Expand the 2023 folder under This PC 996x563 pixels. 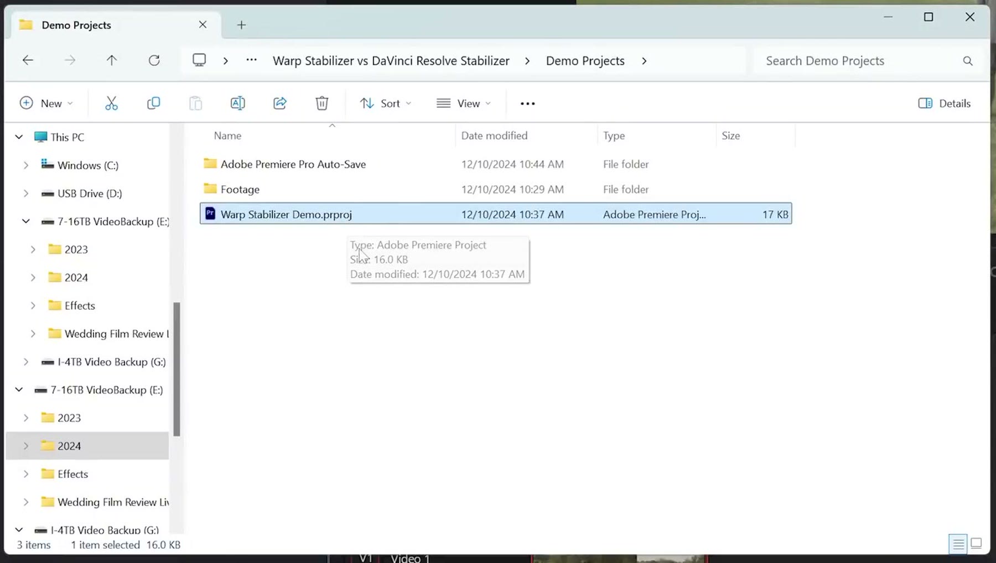[33, 249]
